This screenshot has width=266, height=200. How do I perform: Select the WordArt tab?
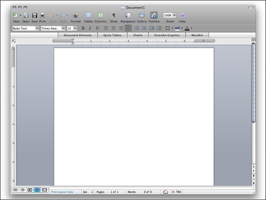click(197, 35)
